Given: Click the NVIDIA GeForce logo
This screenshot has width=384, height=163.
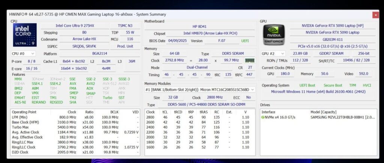Looking at the screenshot, I should tap(274, 35).
